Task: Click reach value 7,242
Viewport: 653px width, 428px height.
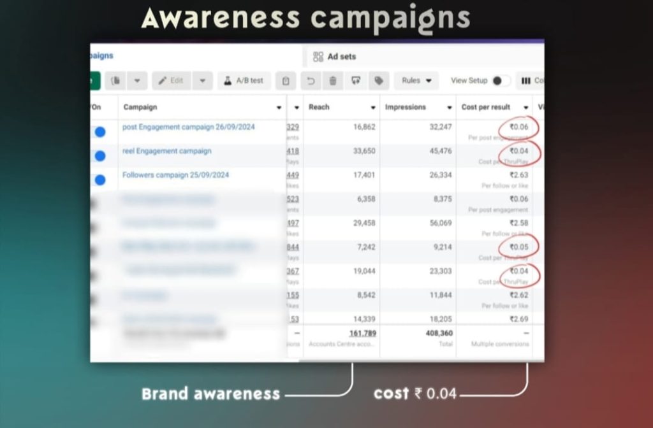Action: [x=366, y=248]
